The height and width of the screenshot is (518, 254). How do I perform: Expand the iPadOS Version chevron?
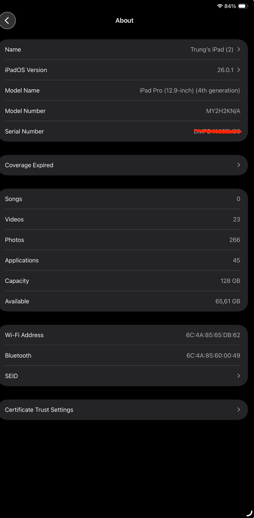point(239,70)
